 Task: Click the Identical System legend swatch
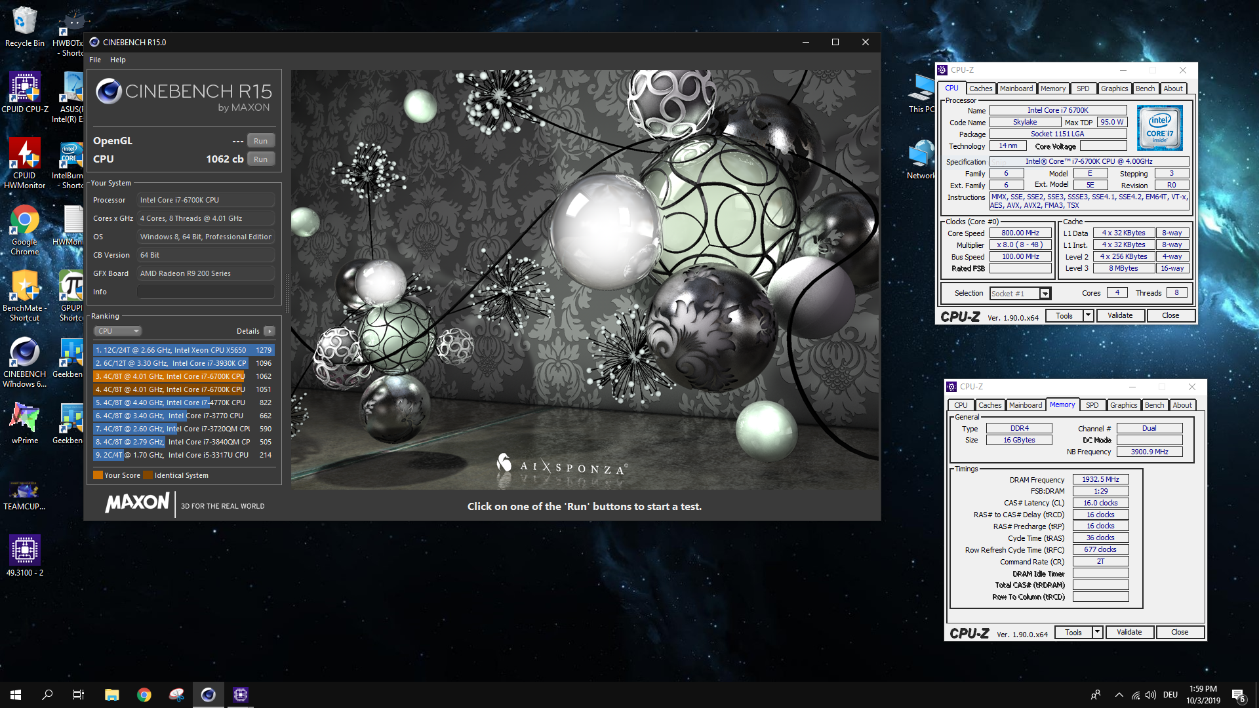pyautogui.click(x=148, y=475)
